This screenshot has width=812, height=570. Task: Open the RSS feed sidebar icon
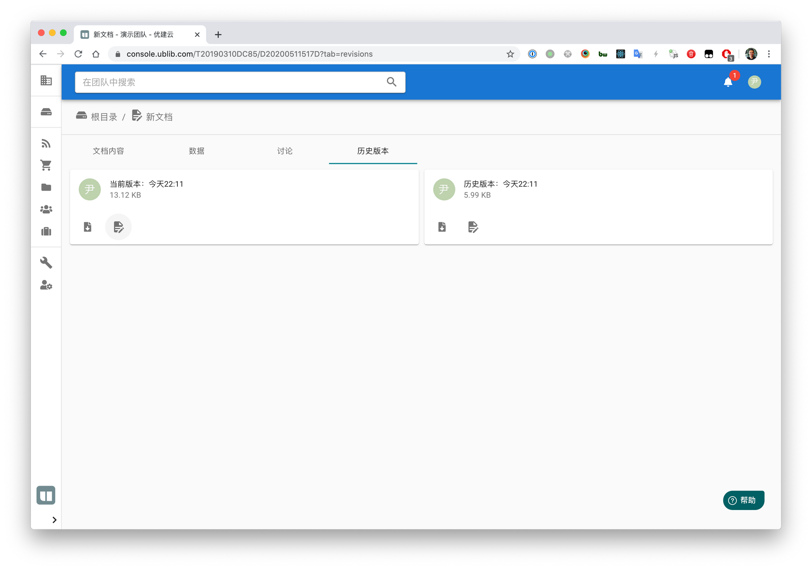(46, 143)
